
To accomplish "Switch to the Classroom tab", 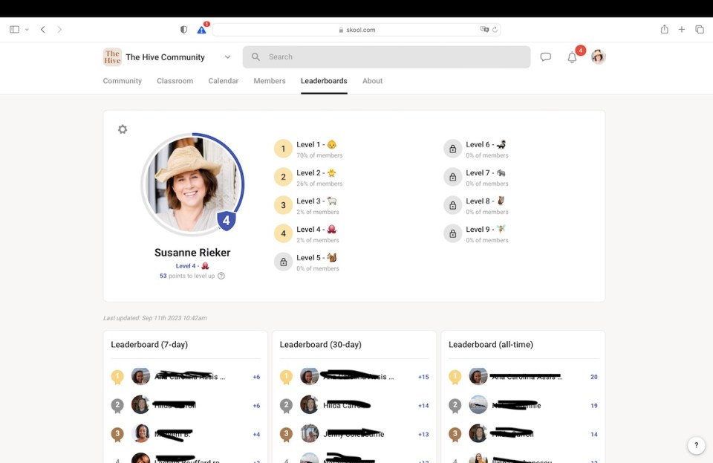I will (x=175, y=80).
